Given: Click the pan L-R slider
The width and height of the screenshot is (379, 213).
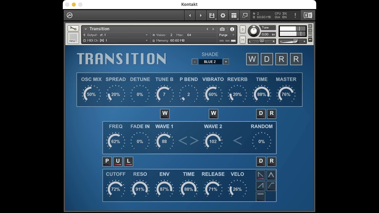Looking at the screenshot, I should pyautogui.click(x=262, y=41).
